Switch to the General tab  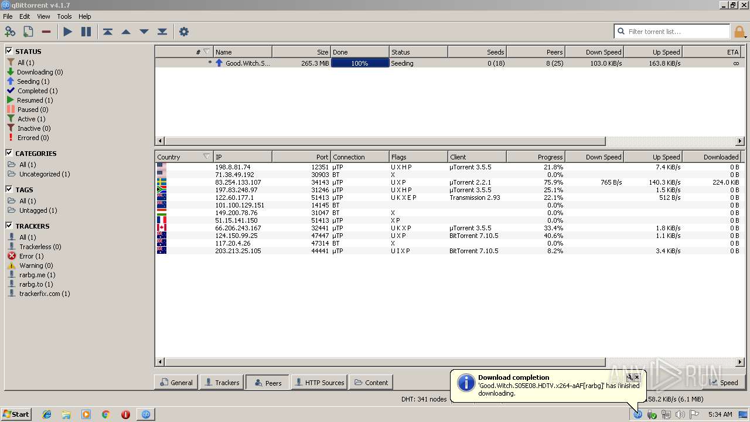176,383
